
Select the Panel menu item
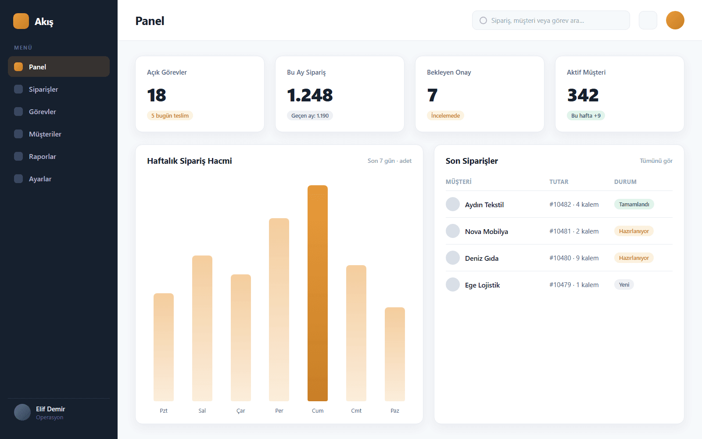(59, 67)
